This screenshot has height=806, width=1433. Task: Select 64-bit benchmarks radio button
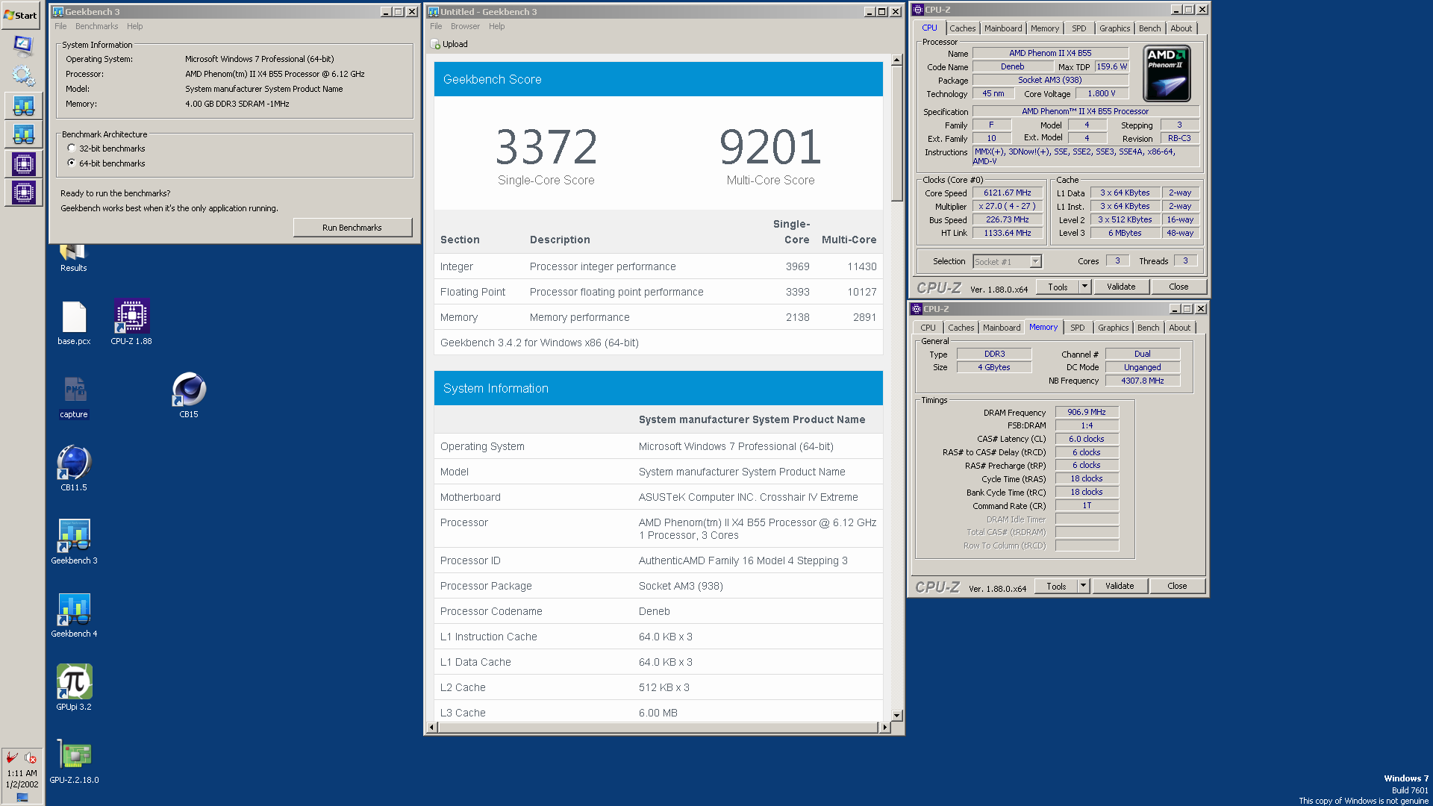coord(72,163)
